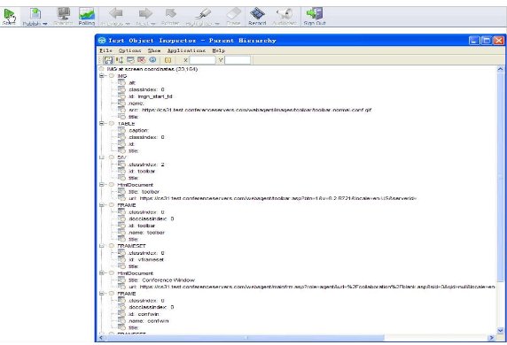
Task: Click the horizontal scrollbar right arrow
Action: point(492,338)
